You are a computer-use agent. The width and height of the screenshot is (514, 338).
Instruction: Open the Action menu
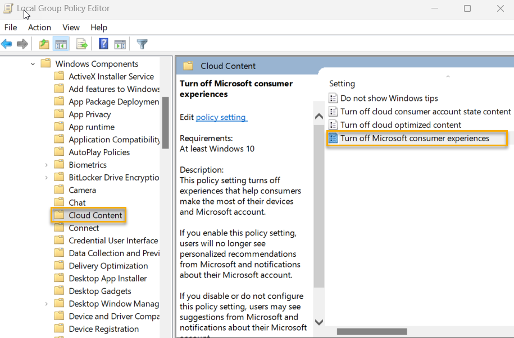(39, 27)
